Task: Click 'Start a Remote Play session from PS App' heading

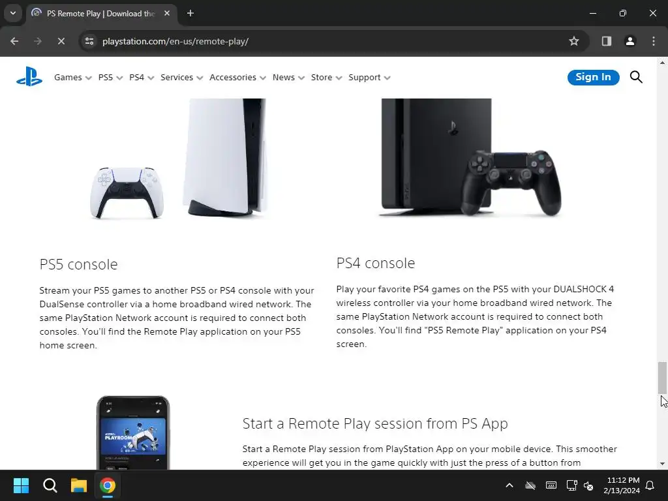Action: pyautogui.click(x=375, y=423)
